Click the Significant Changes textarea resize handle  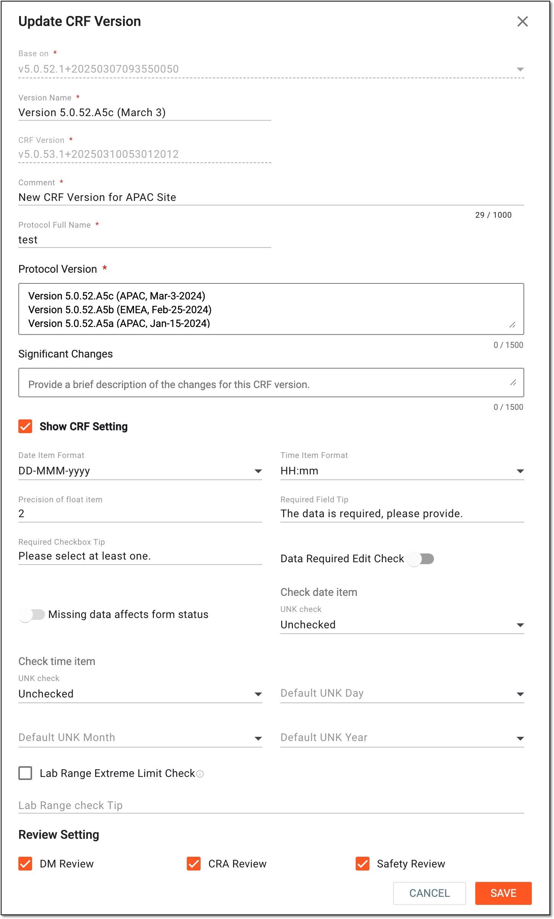(x=513, y=382)
